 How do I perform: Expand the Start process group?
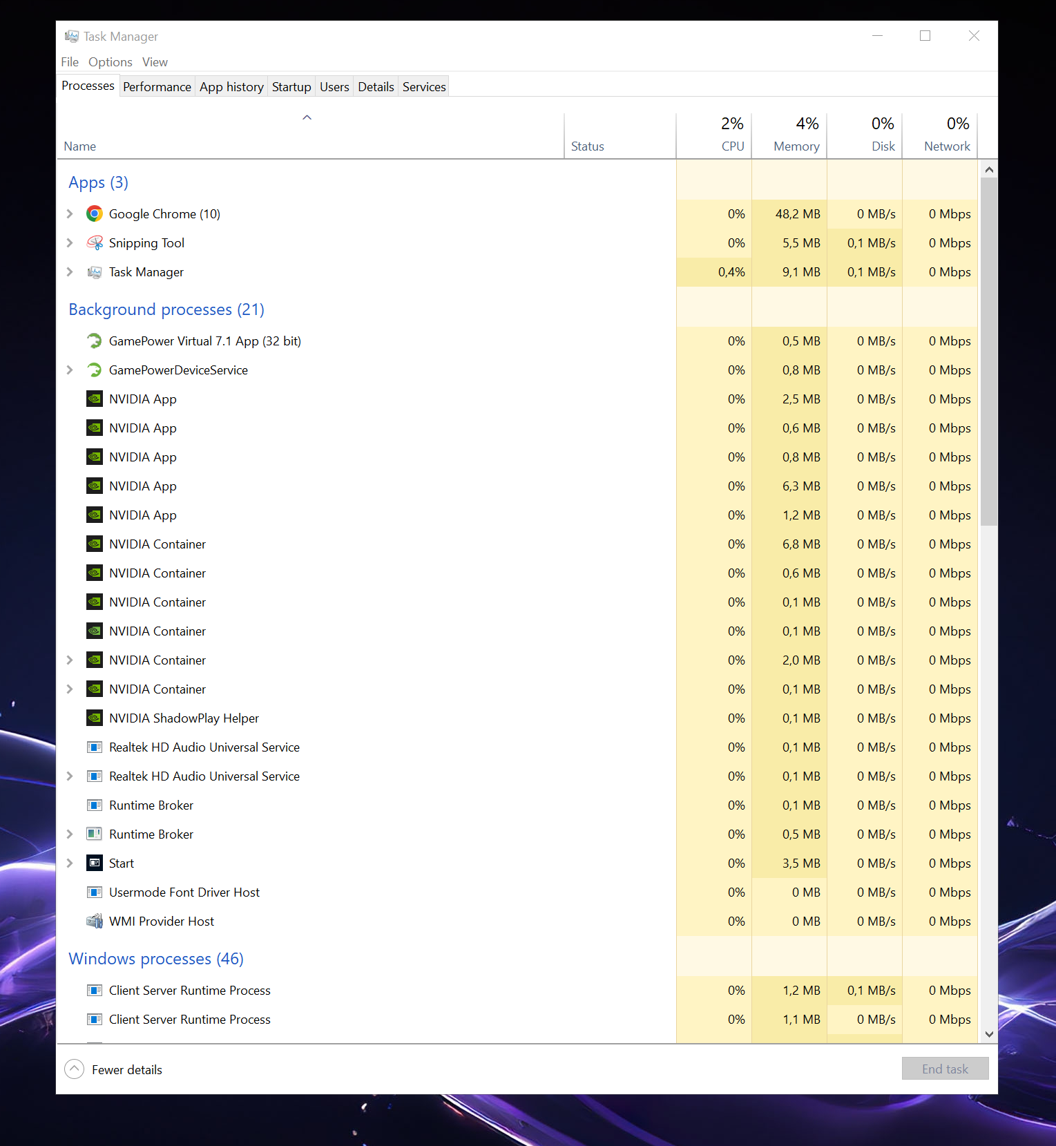70,863
